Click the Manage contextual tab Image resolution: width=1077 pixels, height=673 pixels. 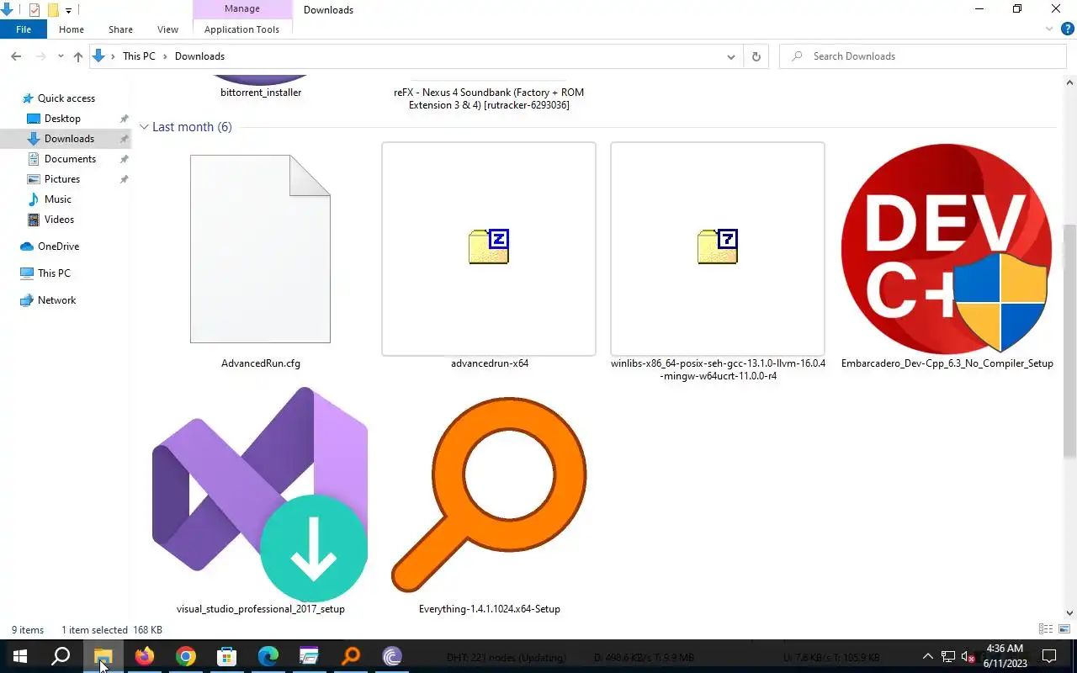tap(242, 9)
